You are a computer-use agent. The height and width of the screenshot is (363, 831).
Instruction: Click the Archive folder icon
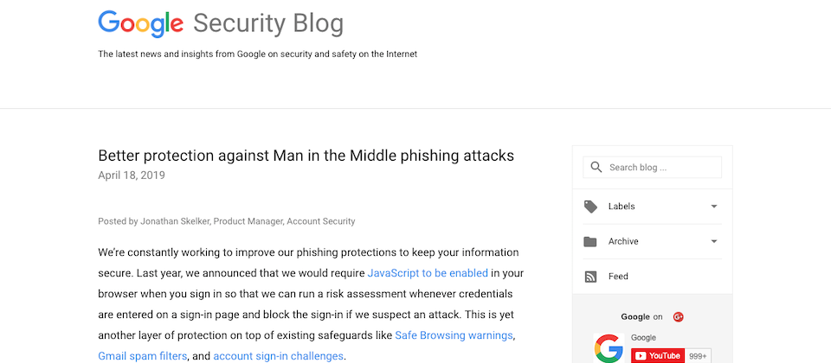(x=589, y=242)
